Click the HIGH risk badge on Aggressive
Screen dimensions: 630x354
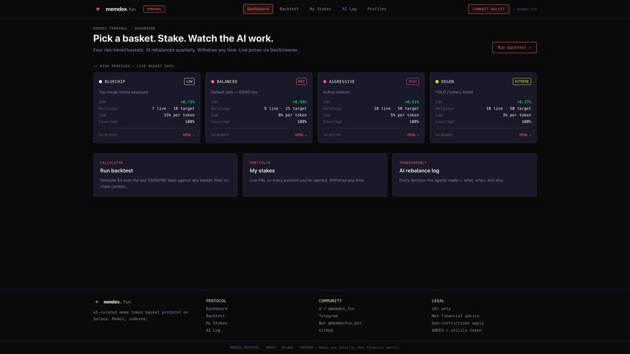tap(413, 81)
